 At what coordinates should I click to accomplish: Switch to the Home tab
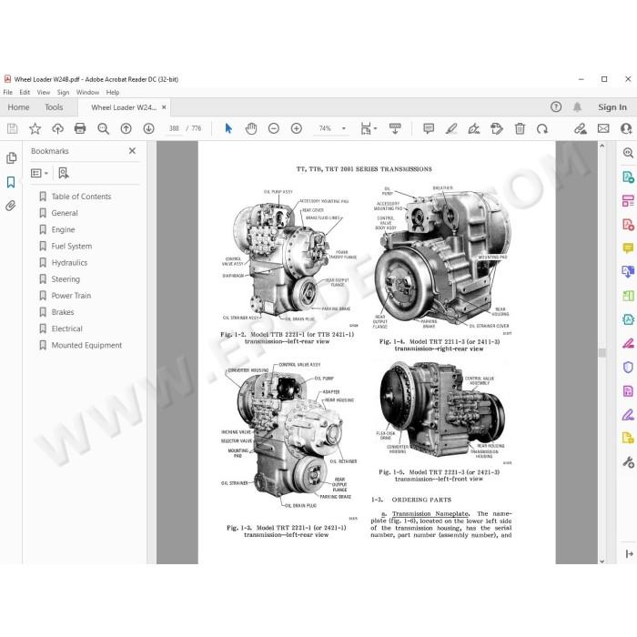coord(18,107)
